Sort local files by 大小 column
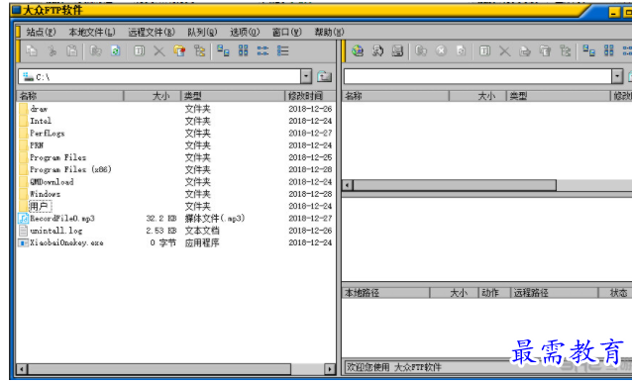 point(153,96)
